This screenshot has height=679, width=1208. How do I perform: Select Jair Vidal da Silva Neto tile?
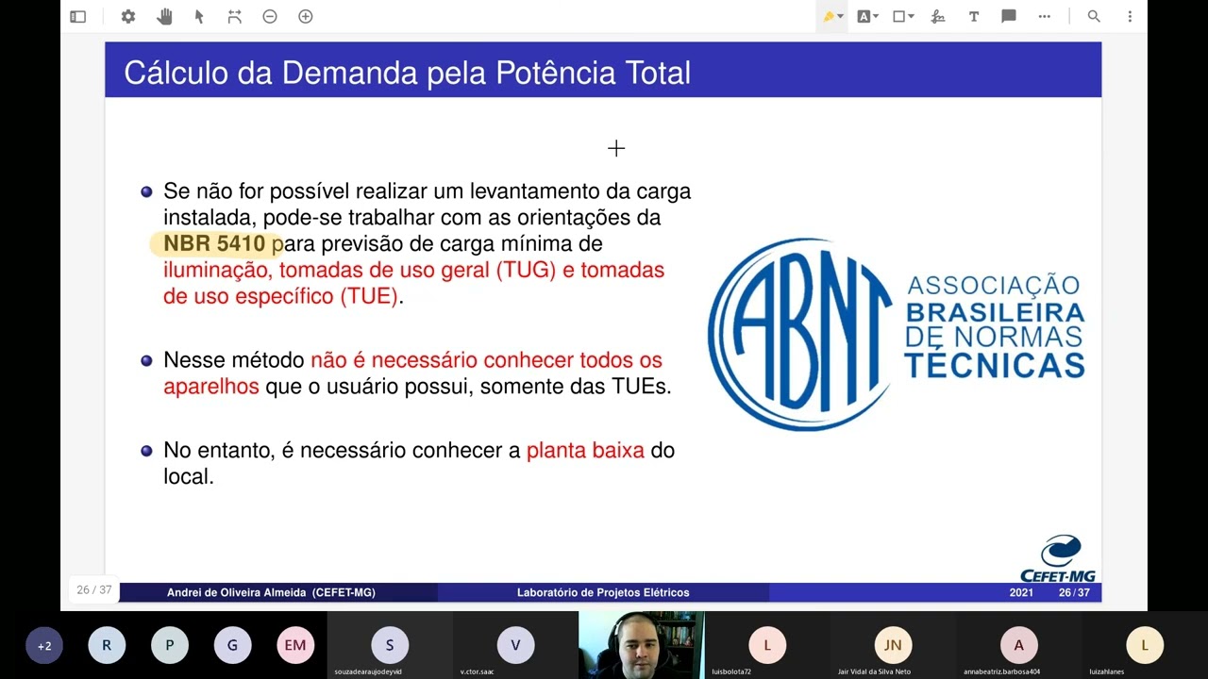pos(893,645)
